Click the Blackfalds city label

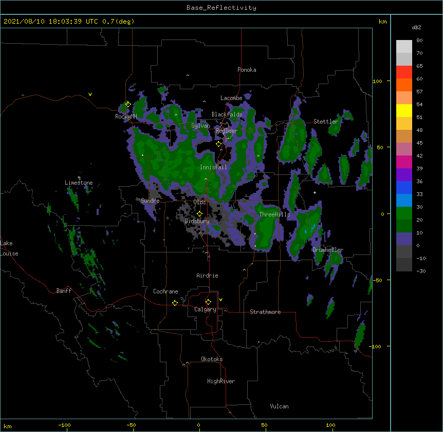(227, 114)
